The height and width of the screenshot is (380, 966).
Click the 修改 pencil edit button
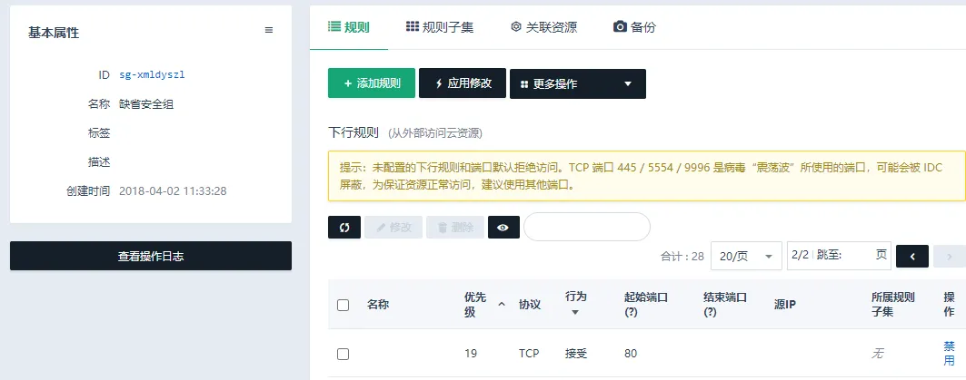click(393, 228)
